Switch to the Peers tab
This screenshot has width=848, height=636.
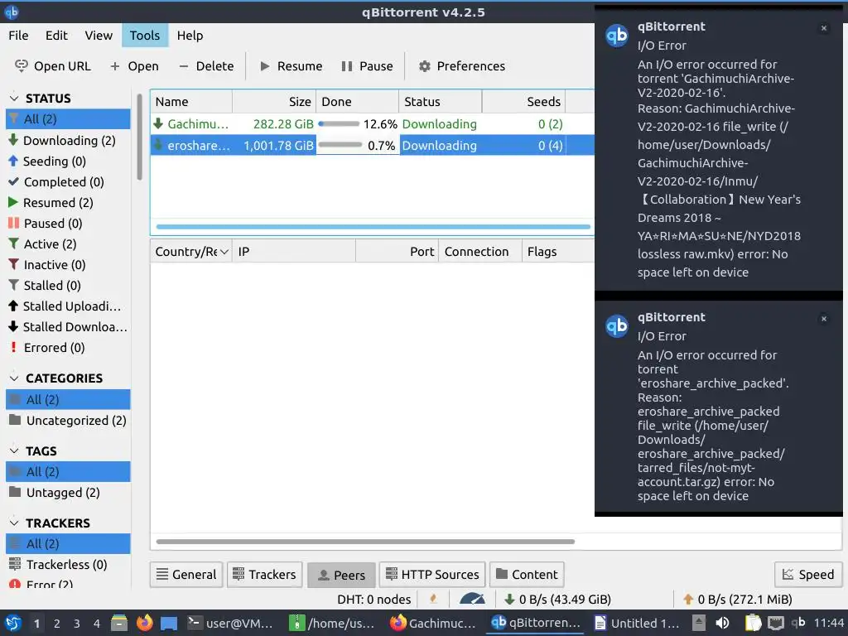point(341,575)
